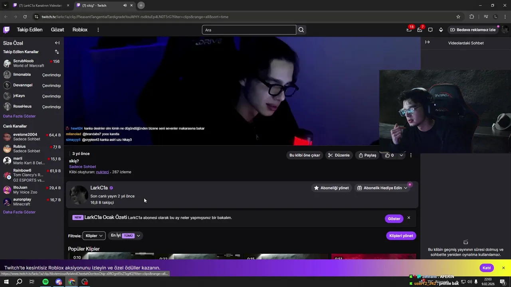Close the LarkC1a Kanalının Videoları tab
The height and width of the screenshot is (287, 511).
point(68,6)
